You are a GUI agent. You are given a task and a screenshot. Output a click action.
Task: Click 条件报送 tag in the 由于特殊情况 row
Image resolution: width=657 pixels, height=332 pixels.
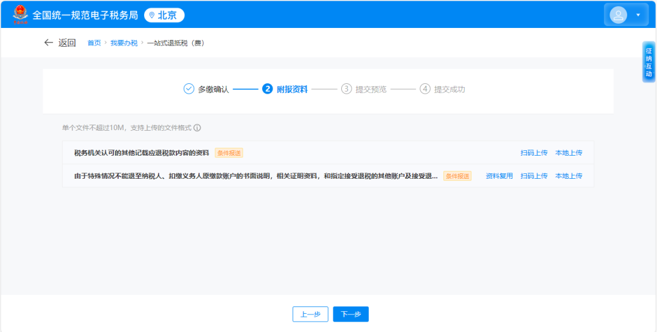pos(457,176)
